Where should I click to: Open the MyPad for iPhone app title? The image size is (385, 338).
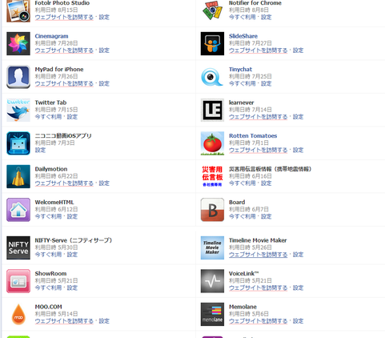click(x=59, y=70)
